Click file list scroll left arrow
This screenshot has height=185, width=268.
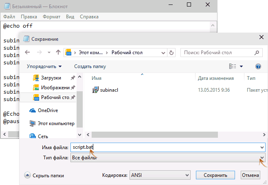coord(88,134)
